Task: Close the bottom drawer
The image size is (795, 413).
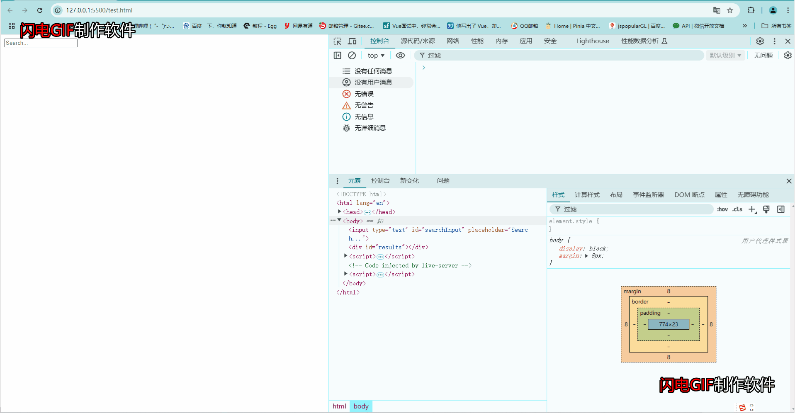Action: pyautogui.click(x=789, y=181)
